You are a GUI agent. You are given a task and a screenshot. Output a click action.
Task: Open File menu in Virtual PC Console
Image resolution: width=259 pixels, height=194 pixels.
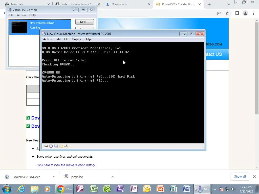pyautogui.click(x=11, y=15)
